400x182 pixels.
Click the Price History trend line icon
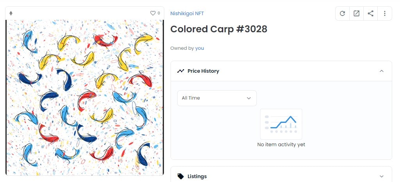[x=181, y=71]
